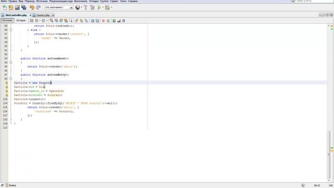Run project with green arrow

[99, 8]
